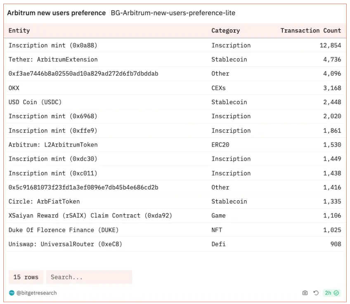
Task: Sort by Transaction Count column header
Action: [x=310, y=30]
